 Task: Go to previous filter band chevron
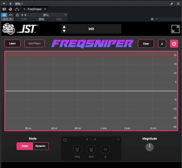87,139
